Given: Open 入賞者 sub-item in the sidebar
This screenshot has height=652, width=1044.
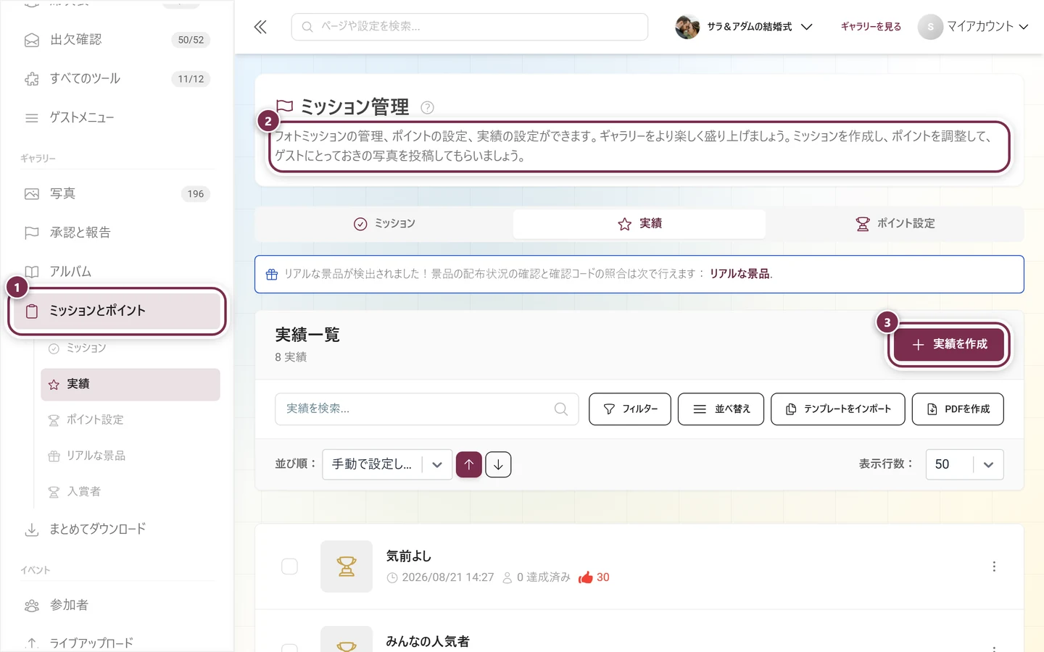Looking at the screenshot, I should [x=130, y=492].
